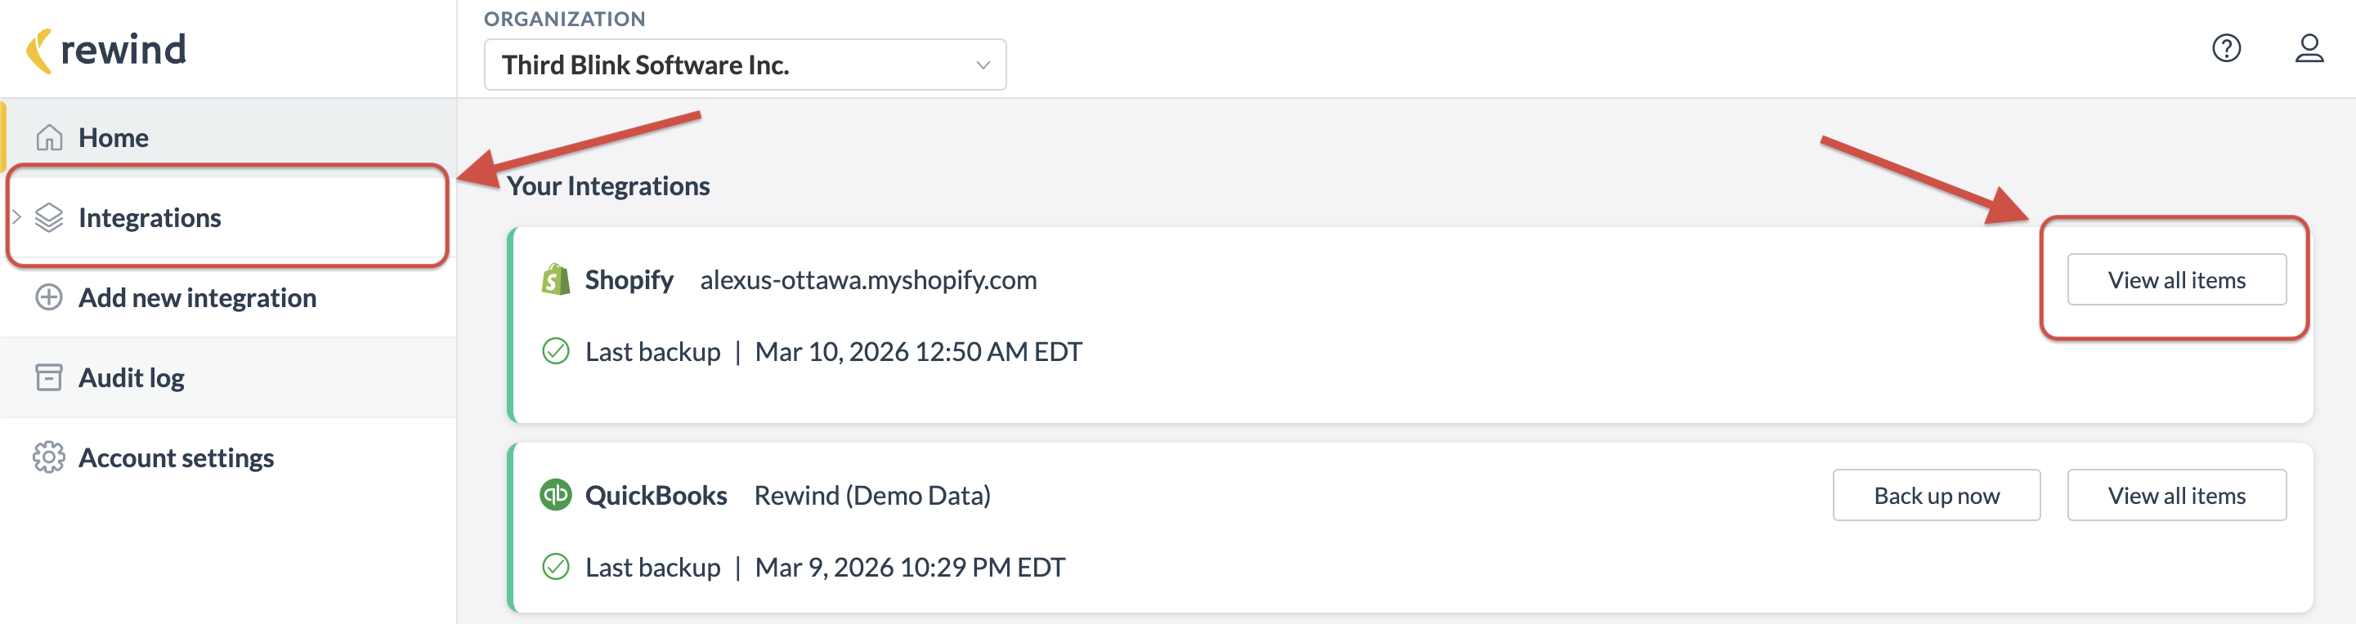2356x624 pixels.
Task: Click the Add new integration plus icon
Action: point(48,297)
